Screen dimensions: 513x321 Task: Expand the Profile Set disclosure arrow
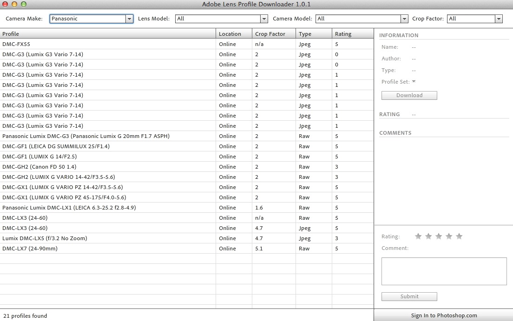[414, 82]
